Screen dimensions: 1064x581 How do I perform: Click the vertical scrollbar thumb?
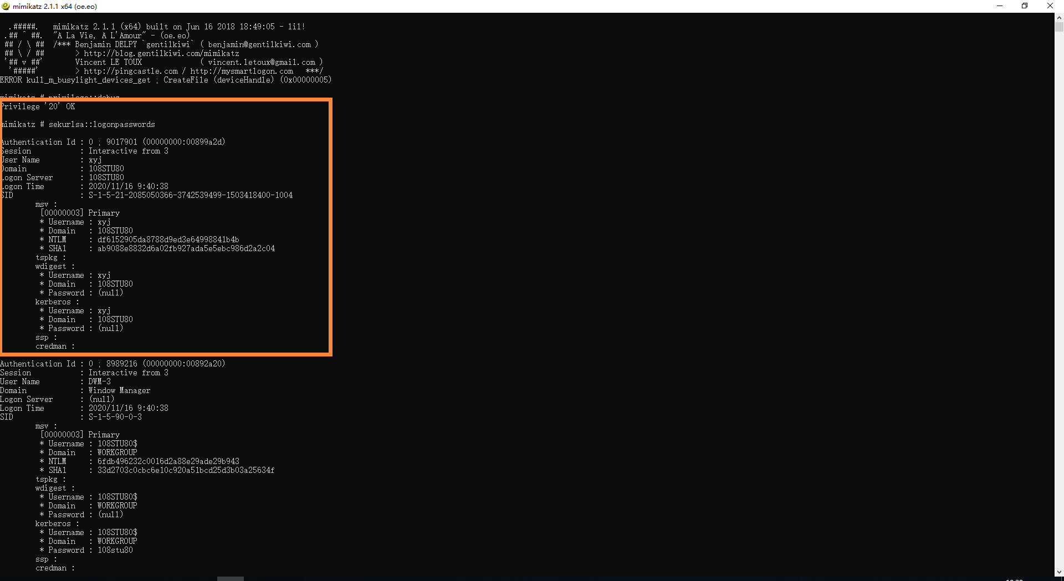coord(1059,27)
